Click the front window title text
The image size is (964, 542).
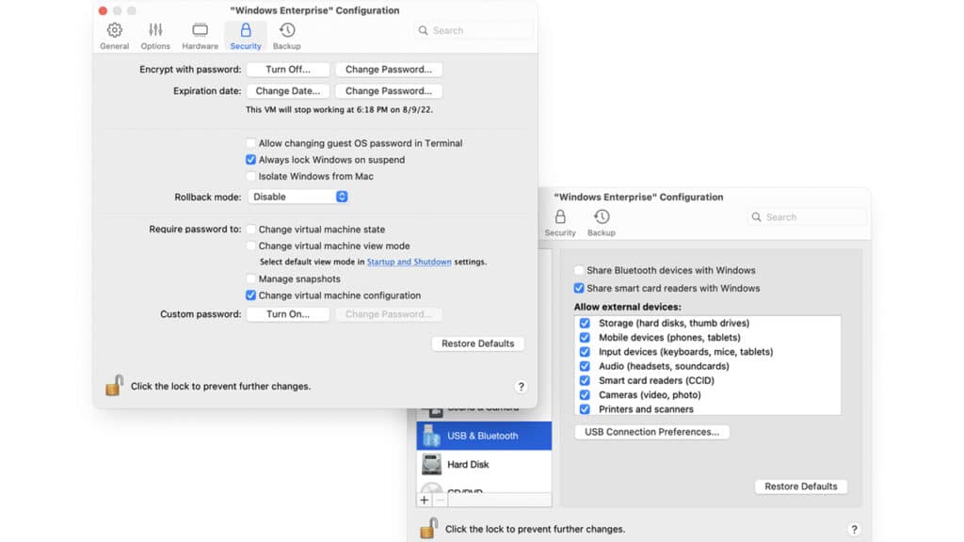[x=314, y=10]
